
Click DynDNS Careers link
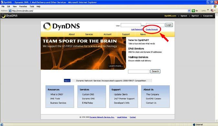[154, 99]
